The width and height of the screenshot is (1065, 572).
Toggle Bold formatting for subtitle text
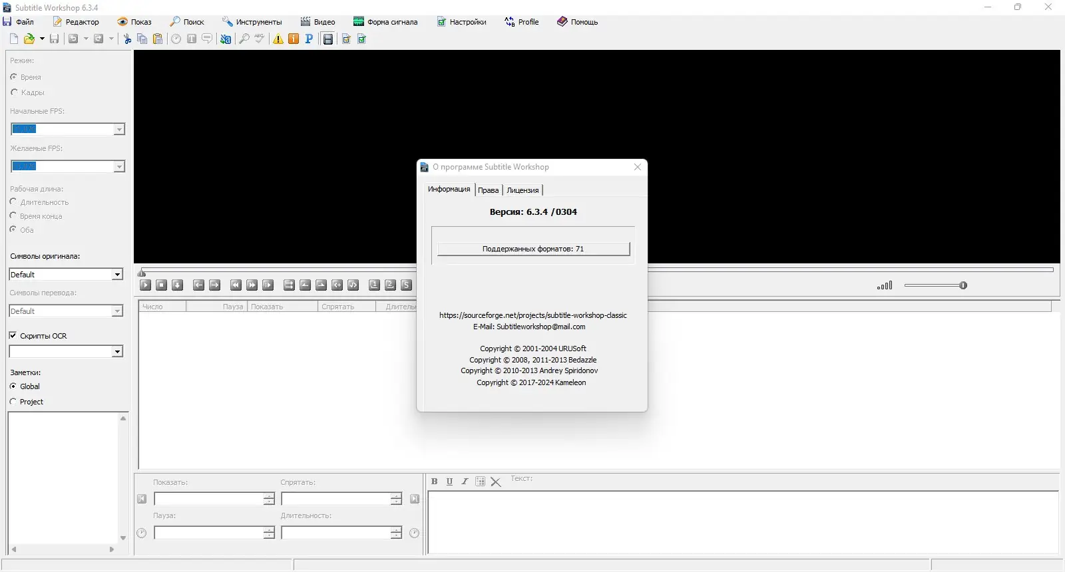tap(435, 482)
